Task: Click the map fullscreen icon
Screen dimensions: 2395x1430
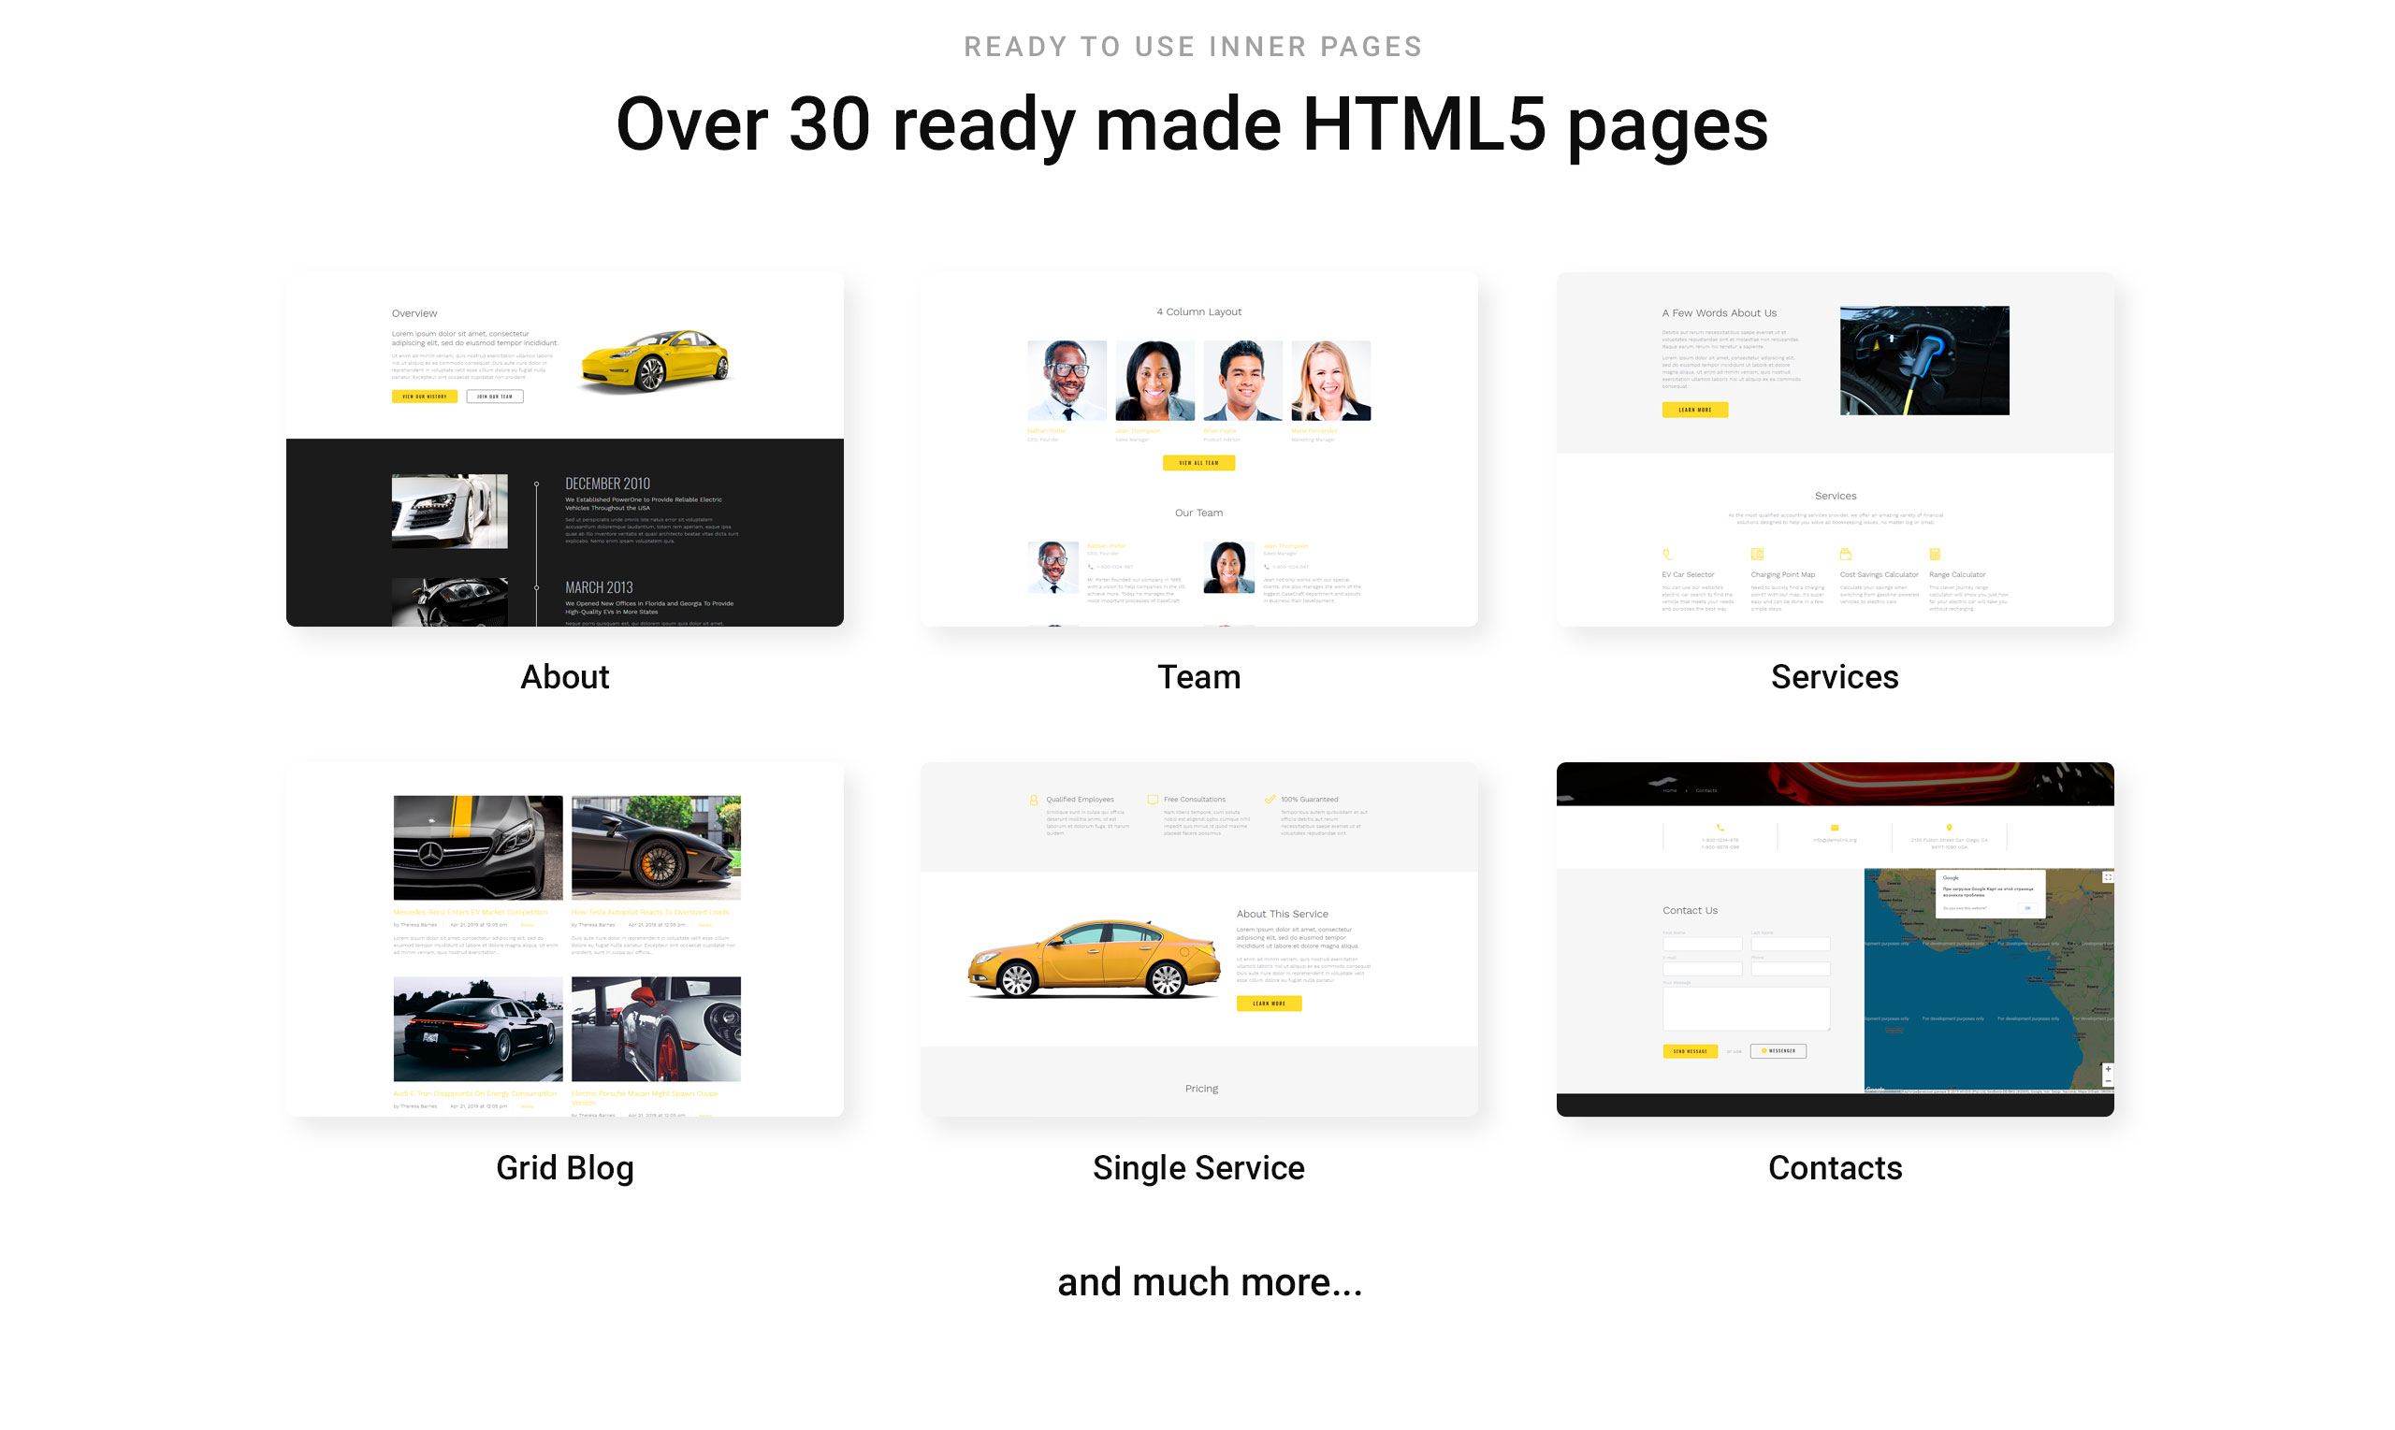Action: click(2108, 877)
